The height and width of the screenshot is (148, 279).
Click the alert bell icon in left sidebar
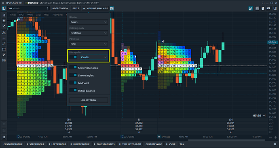pos(4,21)
